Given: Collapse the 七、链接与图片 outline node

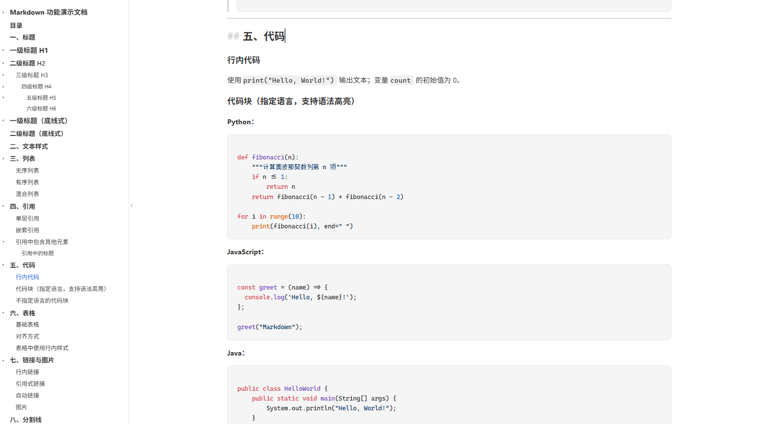Looking at the screenshot, I should coord(3,360).
